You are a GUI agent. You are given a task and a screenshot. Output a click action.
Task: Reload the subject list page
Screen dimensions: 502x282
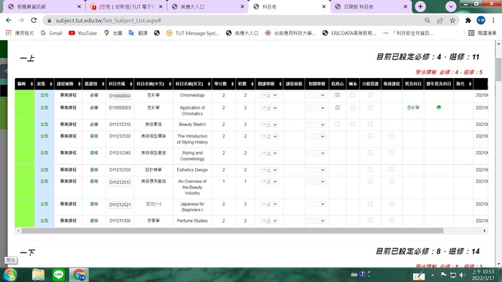click(x=34, y=20)
